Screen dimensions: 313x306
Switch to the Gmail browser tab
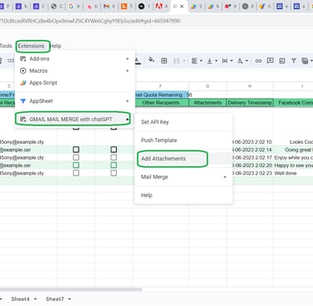106,6
